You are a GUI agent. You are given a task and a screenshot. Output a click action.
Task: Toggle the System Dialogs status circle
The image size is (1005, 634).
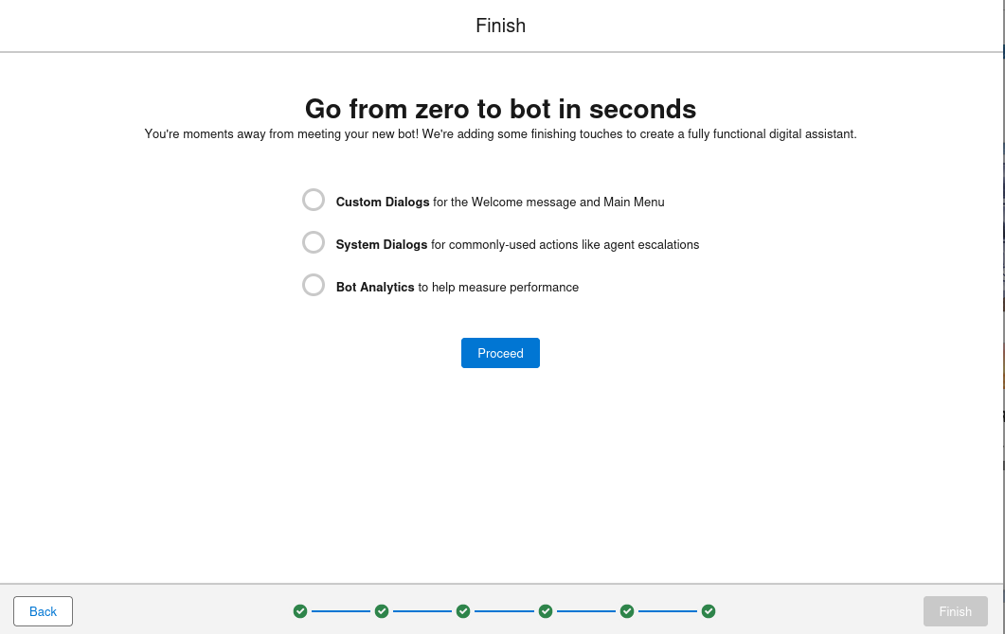314,242
